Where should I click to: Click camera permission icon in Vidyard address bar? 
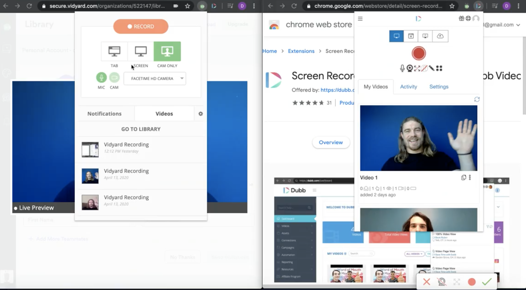point(176,6)
